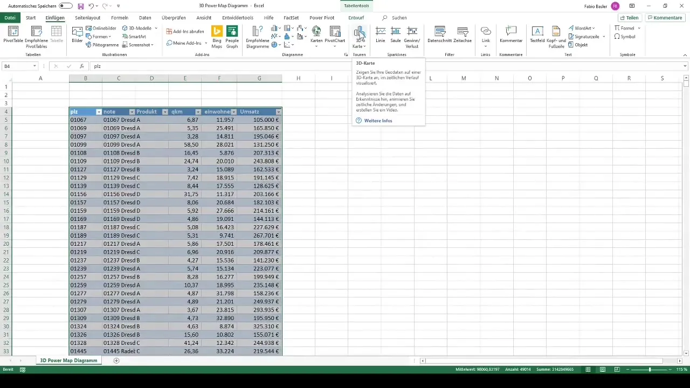
Task: Switch to the Seitenlayout tab
Action: [87, 18]
